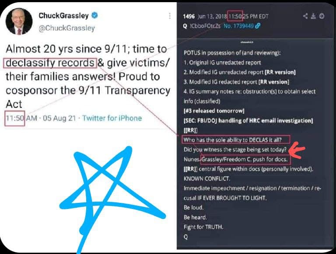Viewport: 336px width, 254px height.
Task: Click the chain link icon beside post number
Action: coord(258,26)
